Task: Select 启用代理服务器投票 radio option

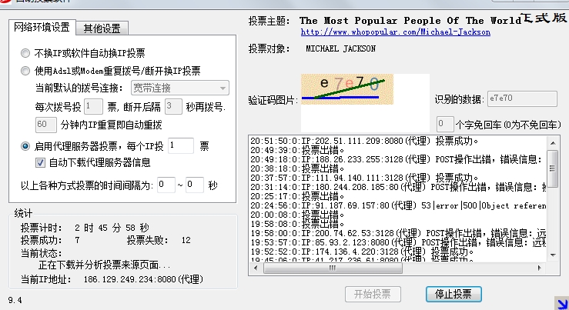Action: coord(25,146)
